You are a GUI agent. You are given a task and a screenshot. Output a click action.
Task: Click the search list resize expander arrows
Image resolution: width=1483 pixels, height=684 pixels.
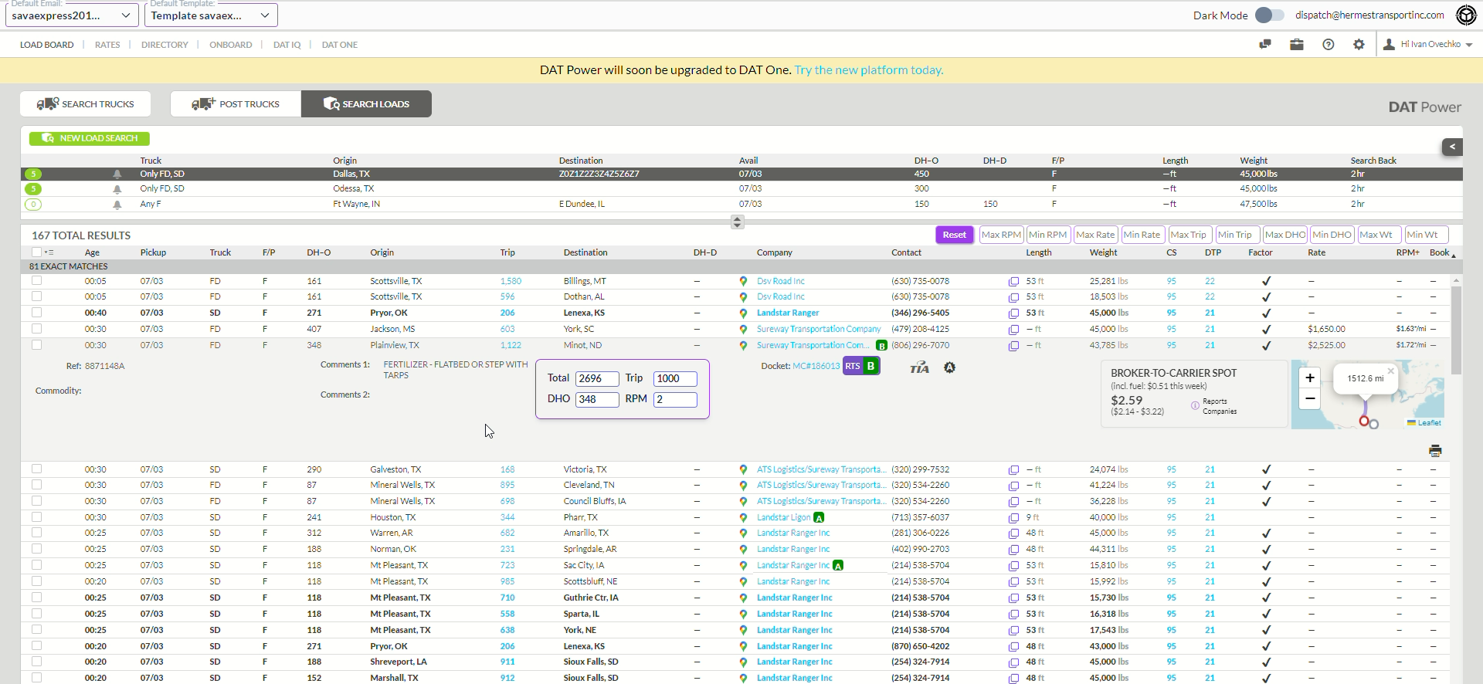(738, 222)
